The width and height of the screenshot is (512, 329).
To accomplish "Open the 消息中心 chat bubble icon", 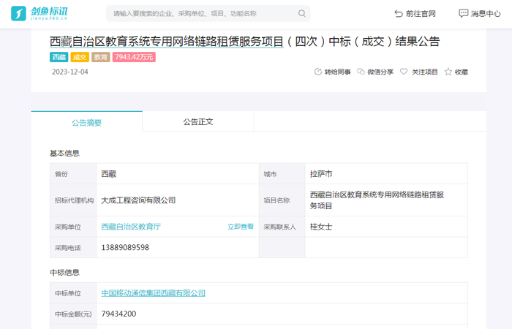I will 463,13.
